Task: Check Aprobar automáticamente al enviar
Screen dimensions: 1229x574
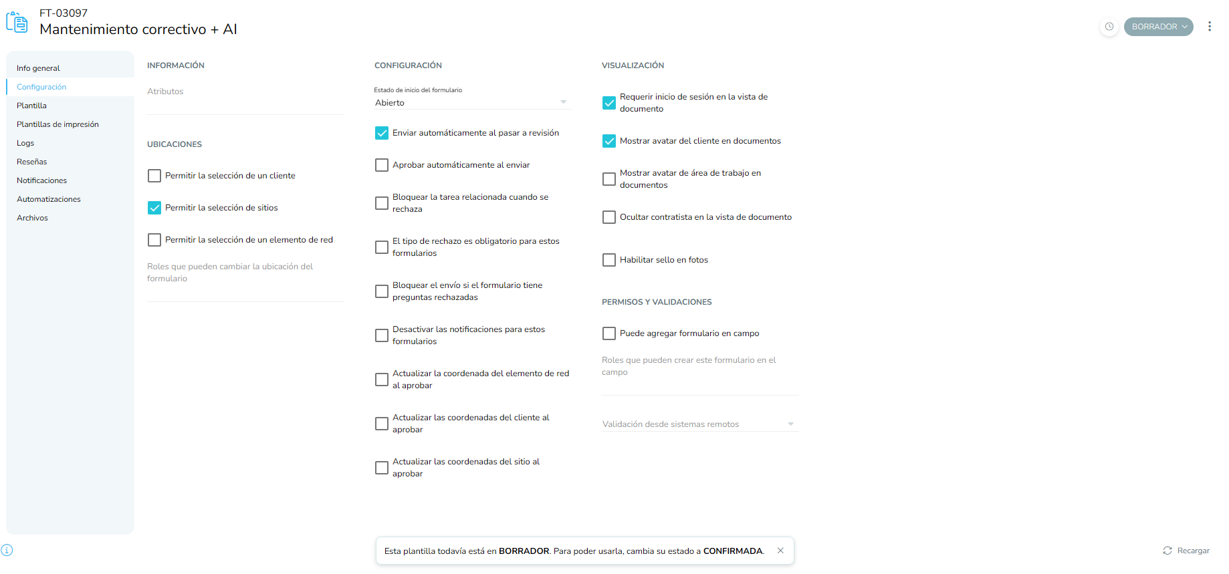Action: point(382,165)
